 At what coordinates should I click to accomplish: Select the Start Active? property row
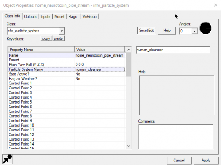click(66, 74)
